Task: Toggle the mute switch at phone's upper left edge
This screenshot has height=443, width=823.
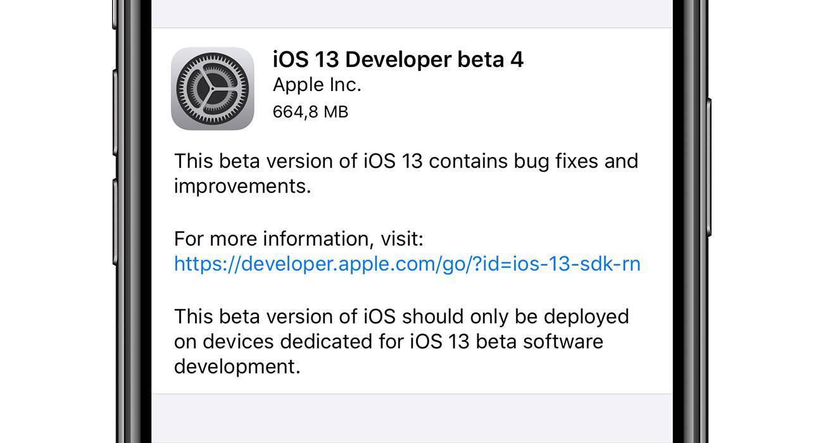Action: [115, 14]
